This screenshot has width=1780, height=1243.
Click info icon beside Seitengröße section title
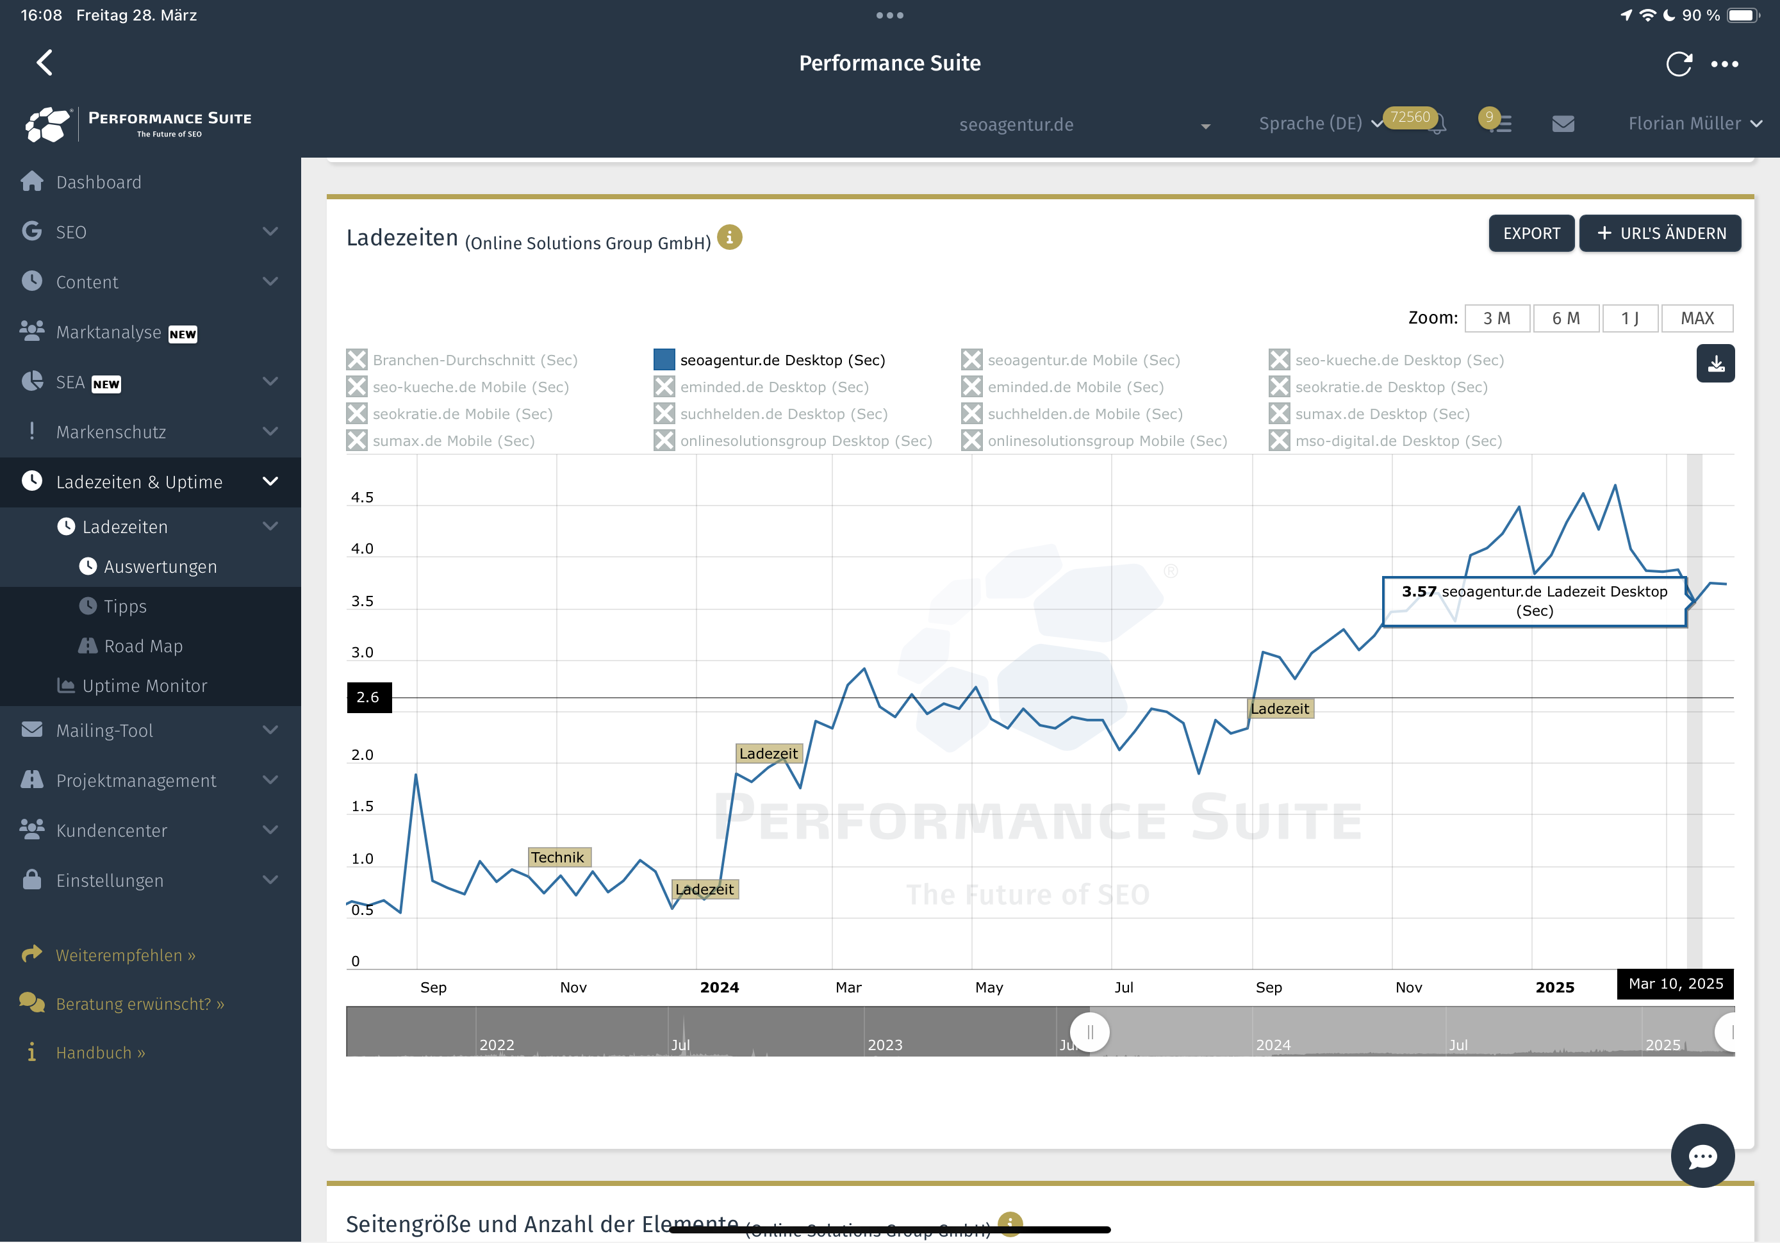1009,1223
